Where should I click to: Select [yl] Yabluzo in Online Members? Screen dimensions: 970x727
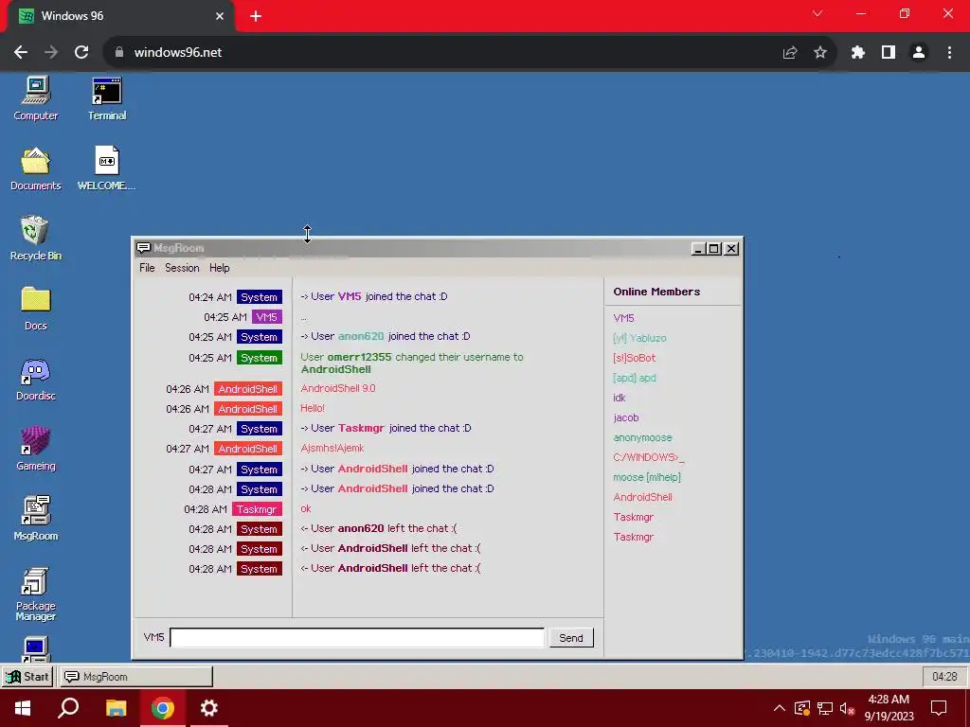(x=639, y=338)
